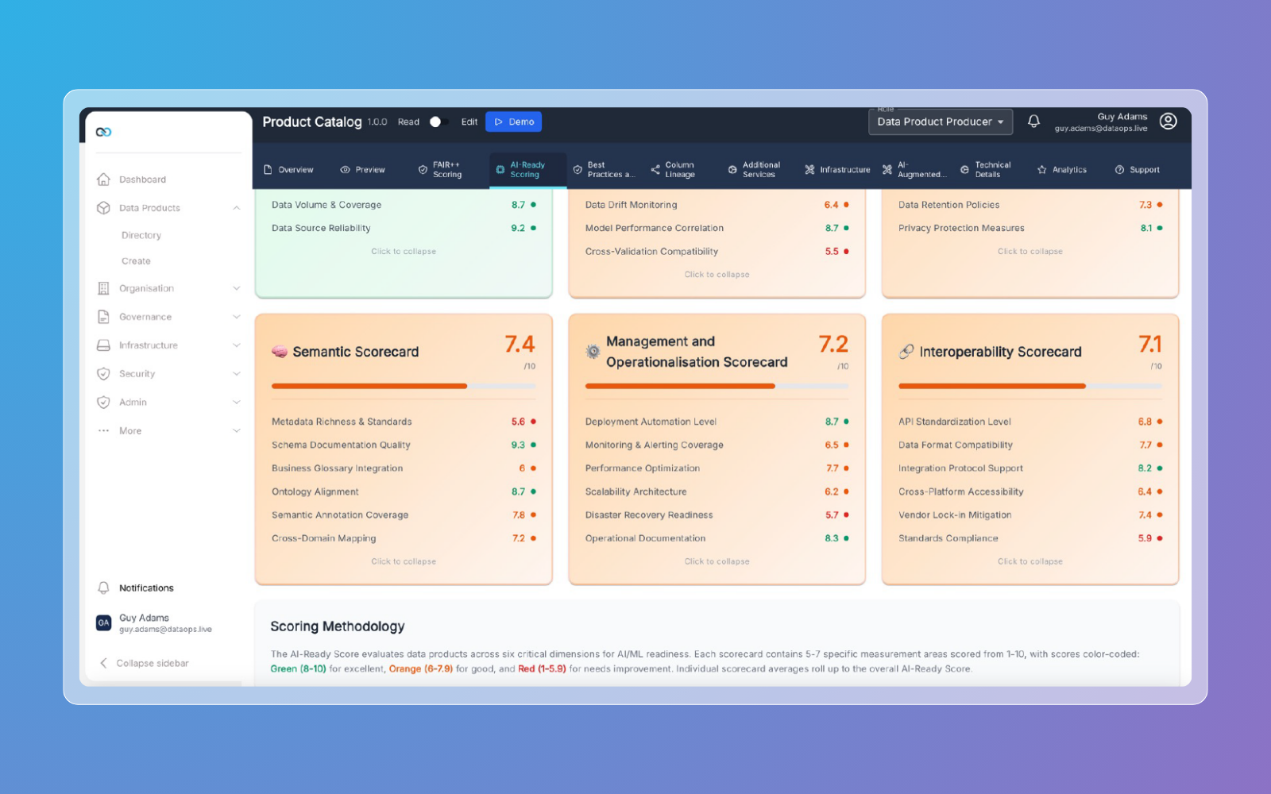Click the link icon on Interoperability Scorecard
Viewport: 1271px width, 794px height.
coord(905,351)
